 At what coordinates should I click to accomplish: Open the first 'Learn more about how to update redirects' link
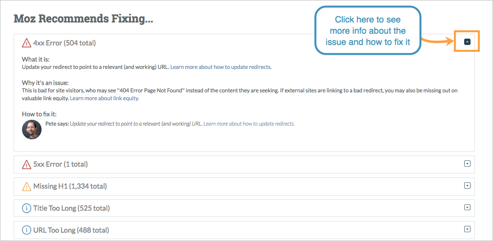221,67
